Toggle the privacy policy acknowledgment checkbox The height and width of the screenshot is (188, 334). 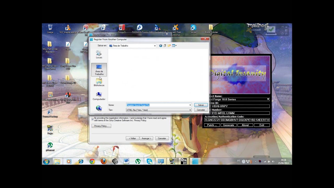(x=92, y=119)
